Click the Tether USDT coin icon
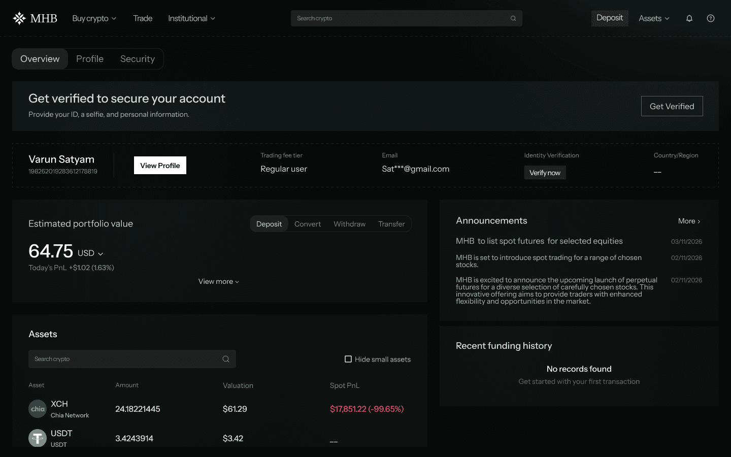This screenshot has width=731, height=457. click(37, 438)
